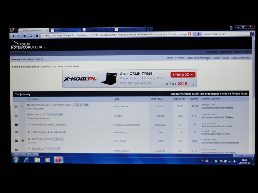Open the Pomoc forum menu item
258x193 pixels.
point(247,52)
